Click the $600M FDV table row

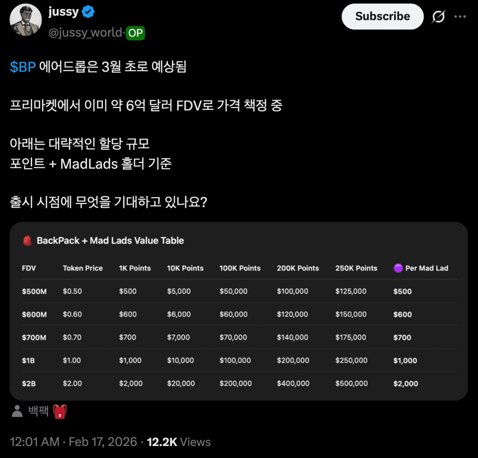coord(34,314)
